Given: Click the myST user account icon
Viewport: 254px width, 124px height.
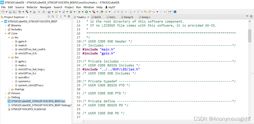Looking at the screenshot, I should pyautogui.click(x=106, y=7).
